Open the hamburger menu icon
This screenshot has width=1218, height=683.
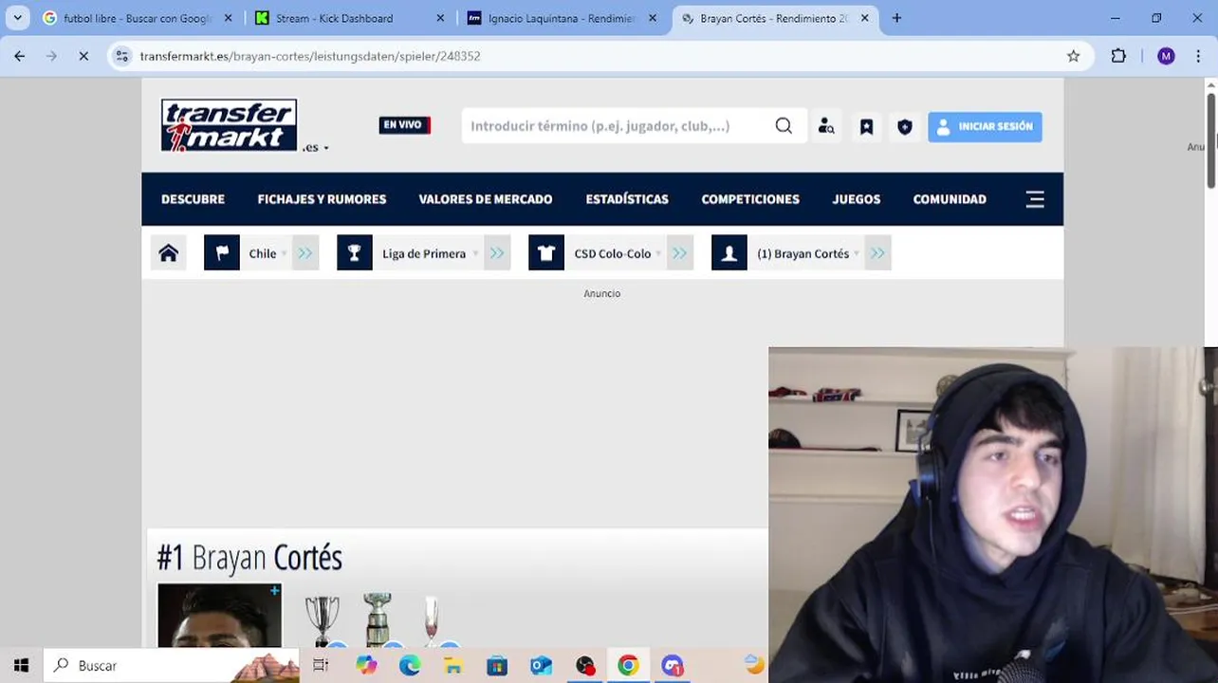pos(1035,199)
